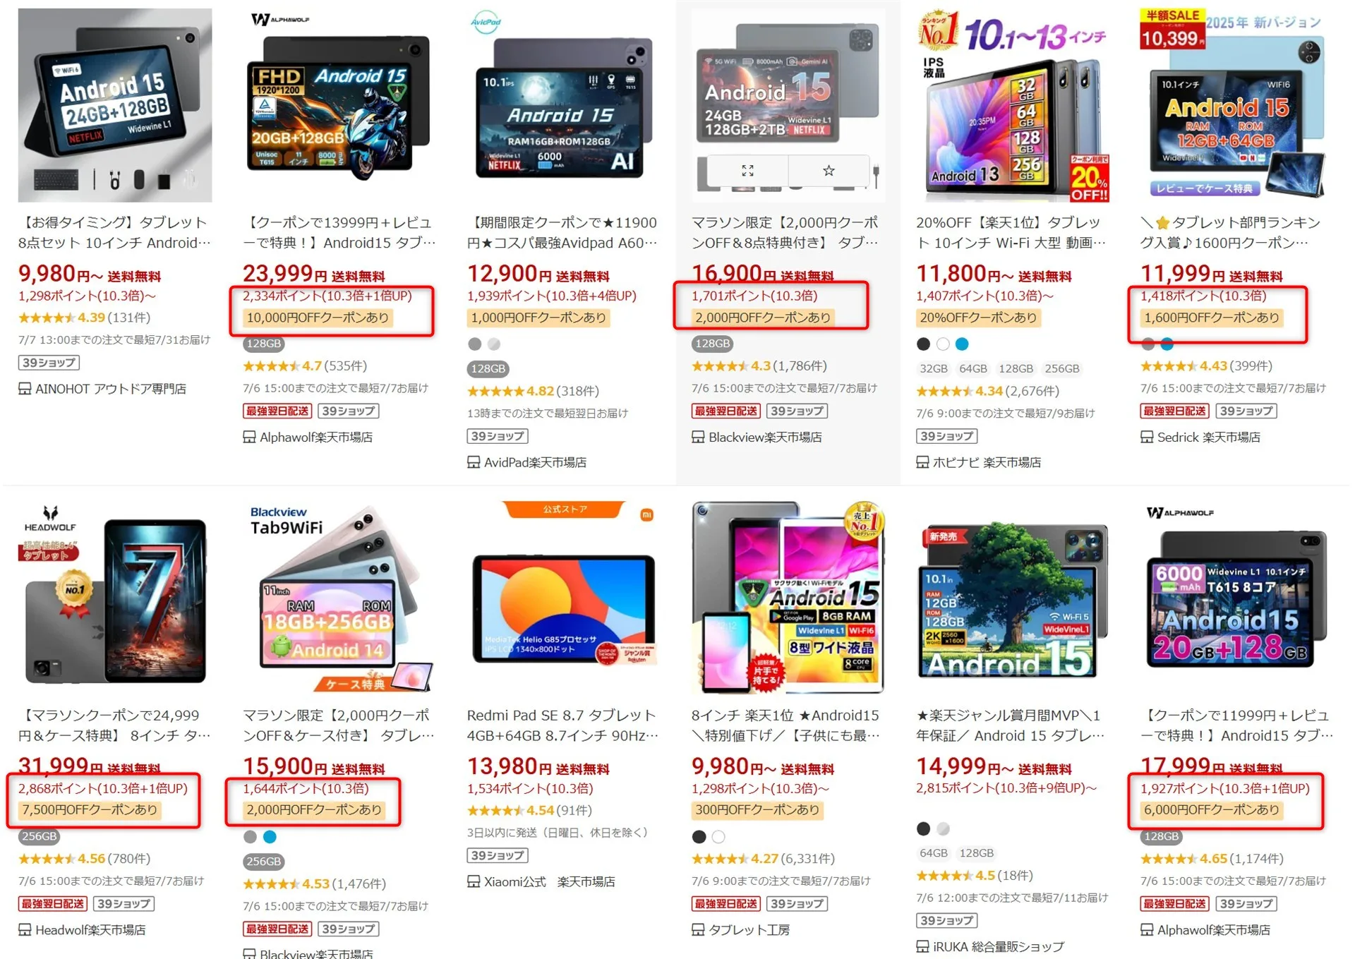The image size is (1355, 959).
Task: Select blue color swatch on 11,800円 tablet
Action: pos(962,344)
